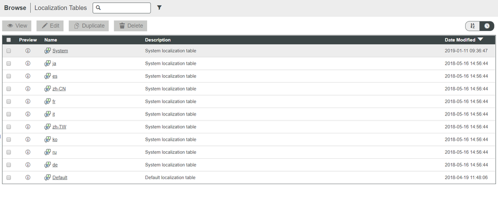Viewport: 498px width, 211px height.
Task: Focus the localization tables search field
Action: click(x=125, y=8)
